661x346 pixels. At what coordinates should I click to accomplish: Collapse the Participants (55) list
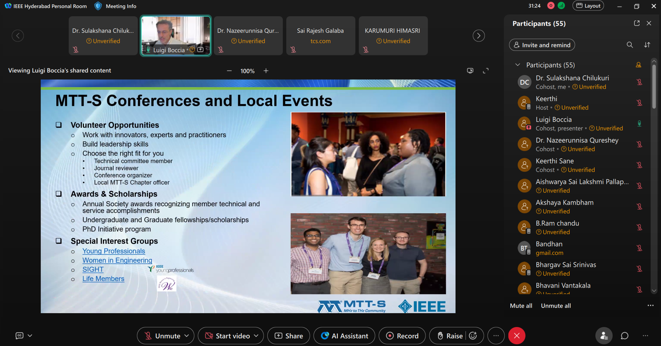tap(517, 65)
